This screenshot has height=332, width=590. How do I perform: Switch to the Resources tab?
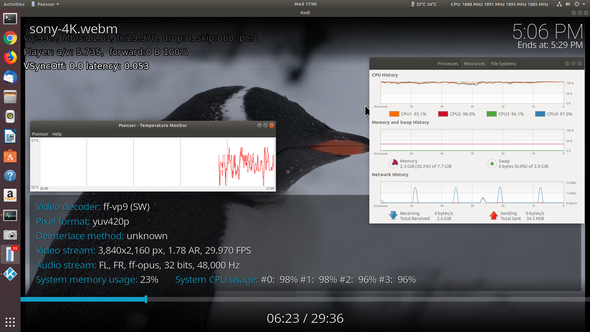click(474, 64)
